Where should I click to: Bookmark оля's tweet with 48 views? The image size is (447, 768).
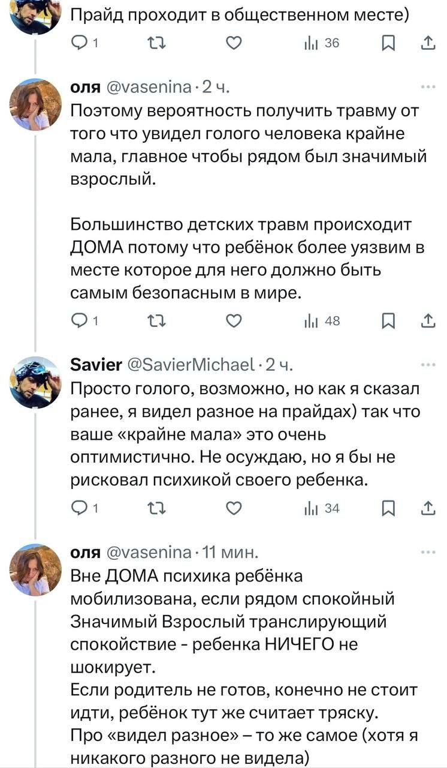click(x=388, y=321)
